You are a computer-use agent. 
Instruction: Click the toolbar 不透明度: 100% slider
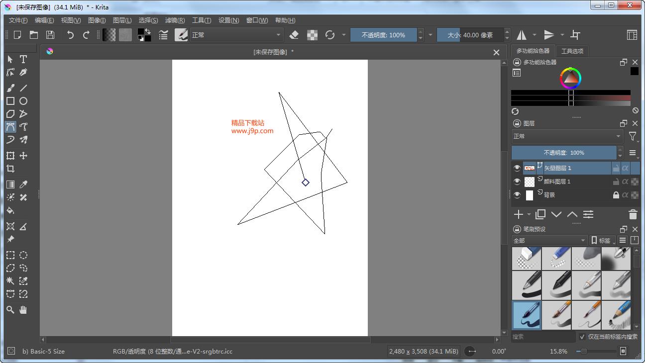click(383, 35)
